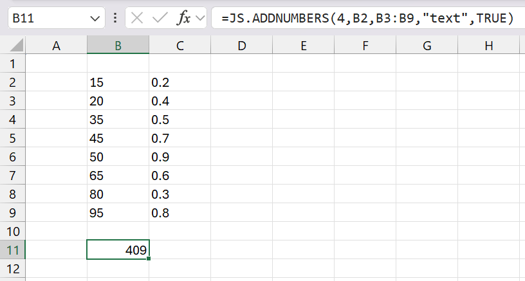Screen dimensions: 525x281
Task: Expand the dropdown next to fx
Action: pos(200,18)
